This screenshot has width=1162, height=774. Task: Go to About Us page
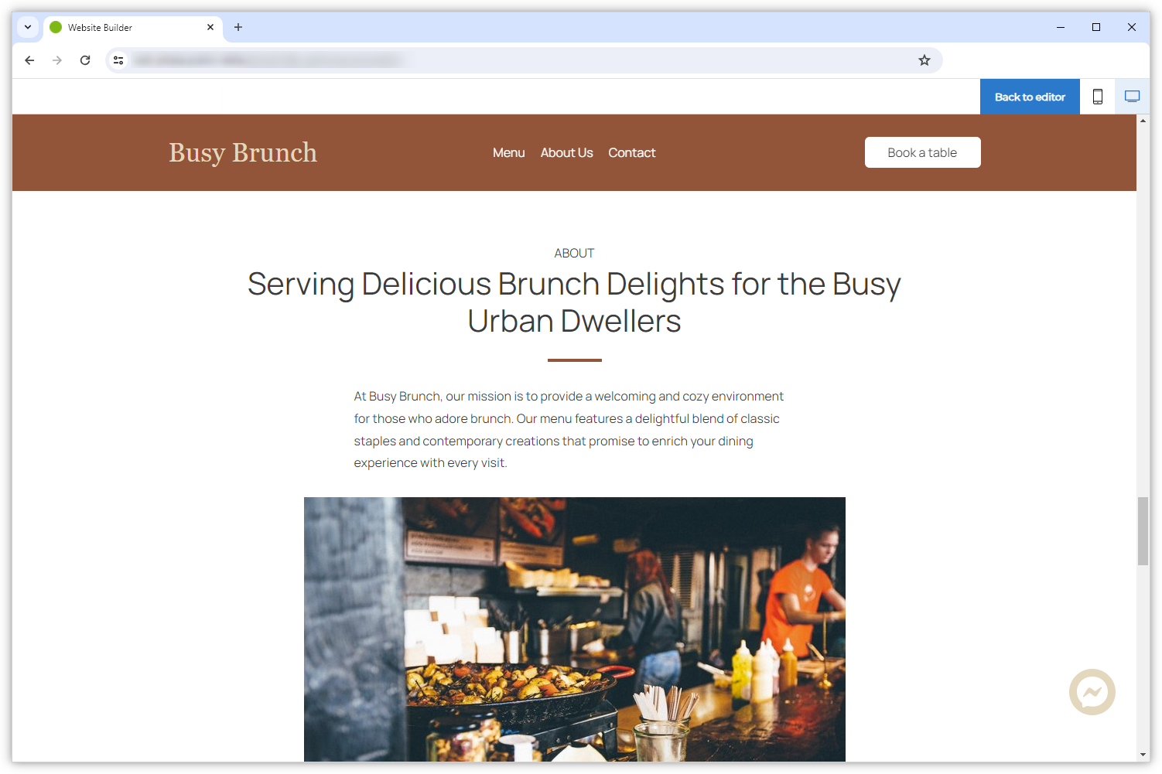click(566, 153)
